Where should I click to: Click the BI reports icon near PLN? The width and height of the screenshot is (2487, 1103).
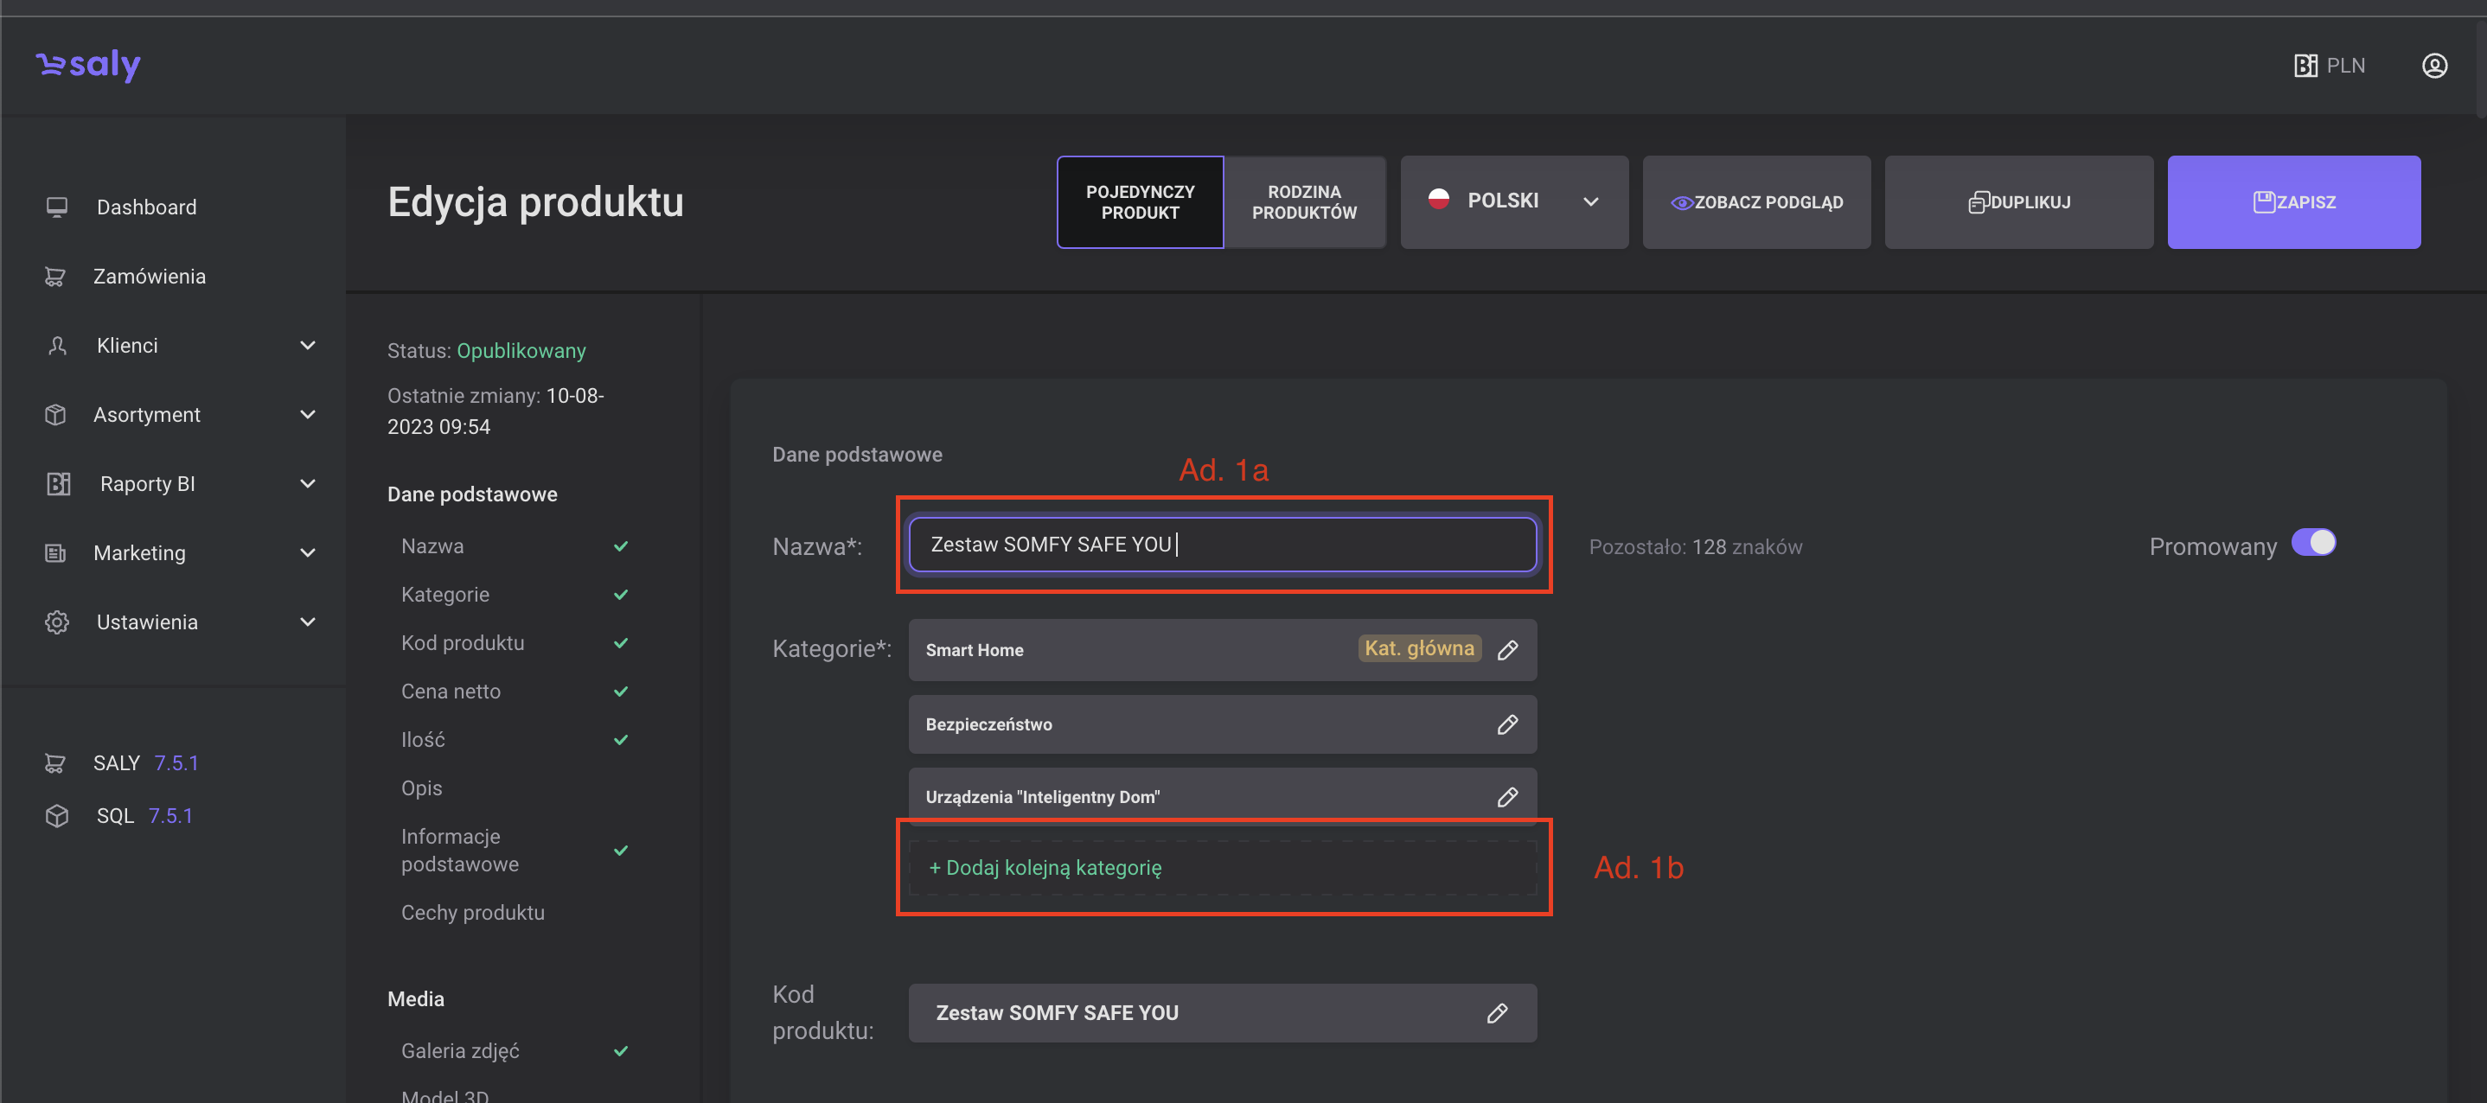pyautogui.click(x=2305, y=66)
